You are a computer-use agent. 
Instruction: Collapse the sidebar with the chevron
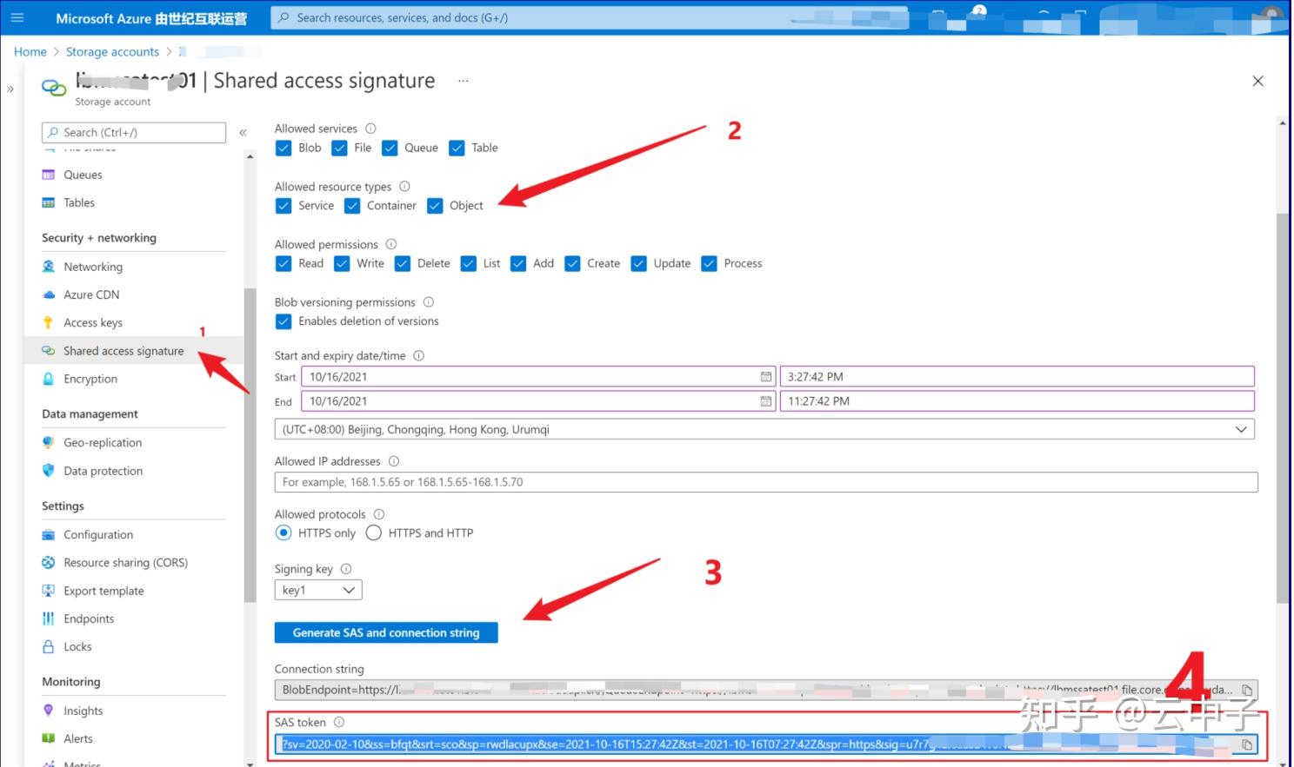point(243,132)
